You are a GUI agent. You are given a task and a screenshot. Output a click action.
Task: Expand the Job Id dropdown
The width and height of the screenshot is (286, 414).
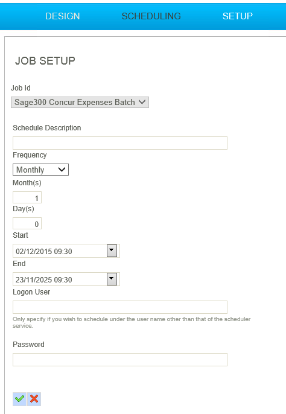[x=80, y=102]
